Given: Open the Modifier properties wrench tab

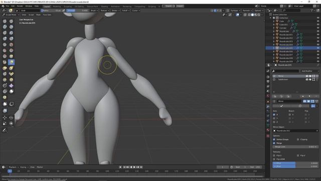Looking at the screenshot, I should pos(268,106).
